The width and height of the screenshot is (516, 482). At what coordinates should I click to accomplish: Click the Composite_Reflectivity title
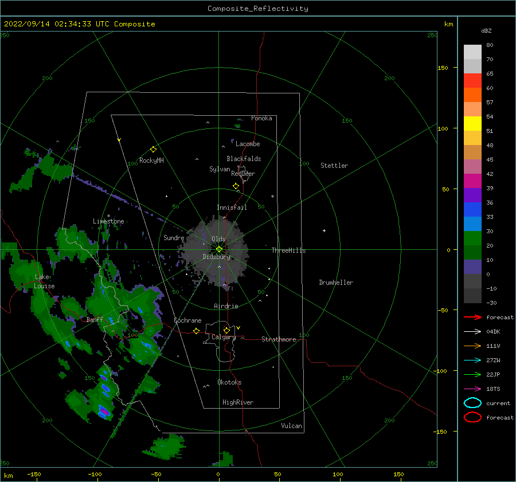pos(258,9)
